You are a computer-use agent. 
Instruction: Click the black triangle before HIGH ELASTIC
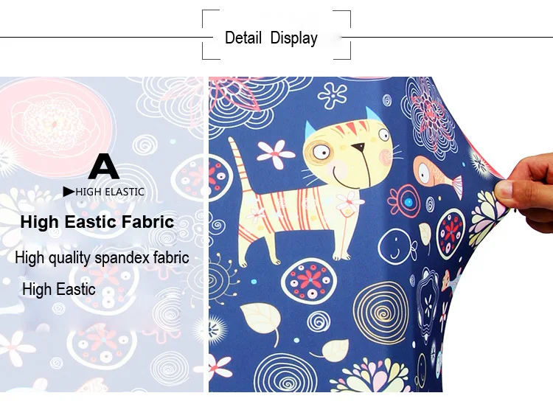point(69,192)
